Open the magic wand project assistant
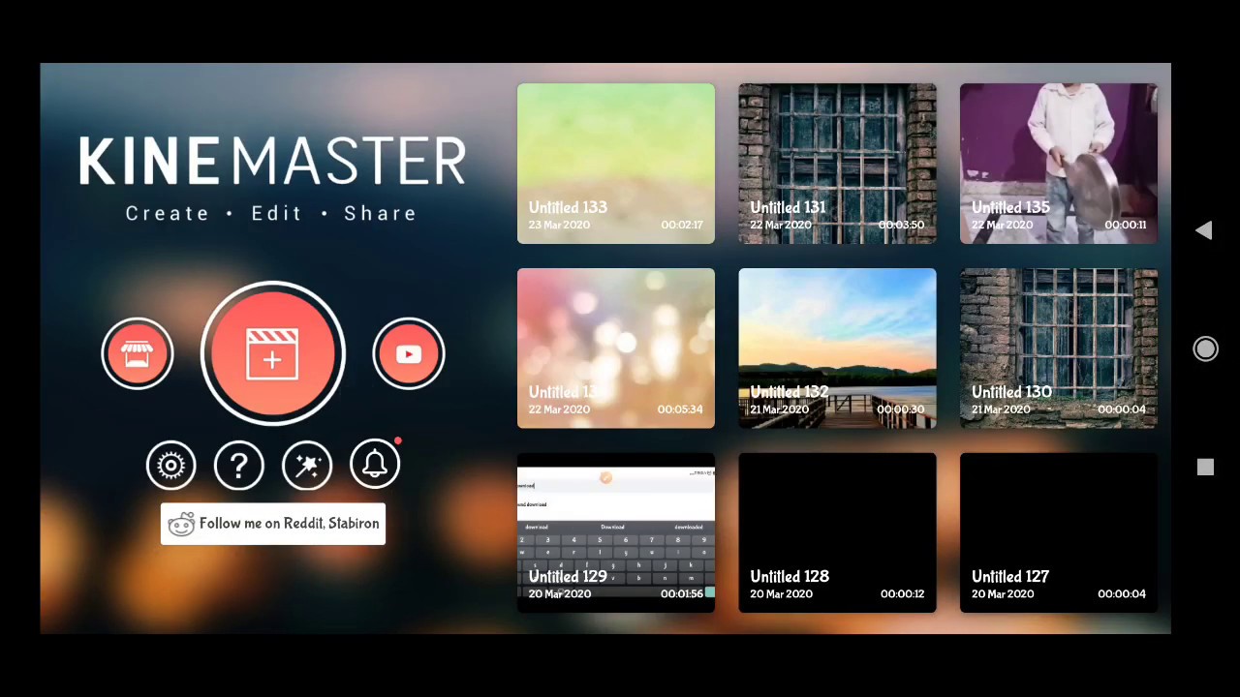This screenshot has width=1240, height=697. point(307,466)
